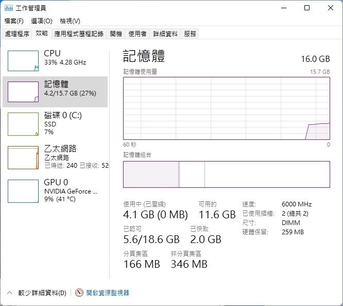Viewport: 343px width, 306px height.
Task: Open the 選項(O) menu
Action: pyautogui.click(x=41, y=21)
